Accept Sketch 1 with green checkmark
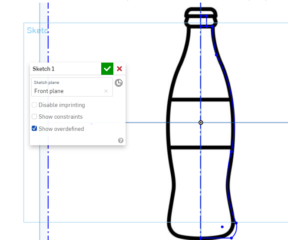This screenshot has height=240, width=288. pos(107,69)
